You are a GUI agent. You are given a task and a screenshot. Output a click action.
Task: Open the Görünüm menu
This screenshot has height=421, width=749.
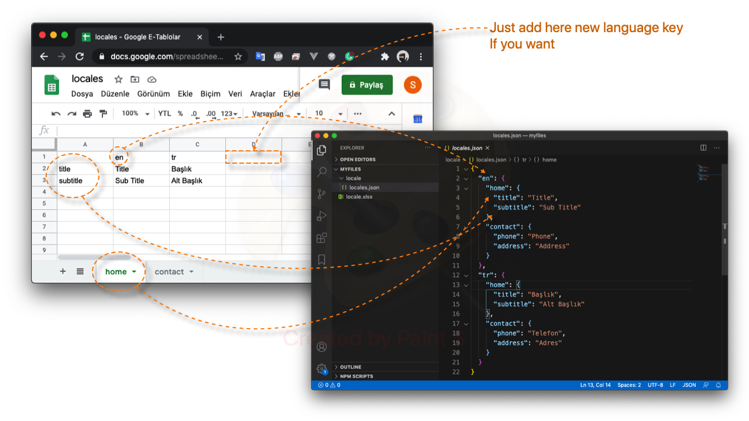point(153,94)
